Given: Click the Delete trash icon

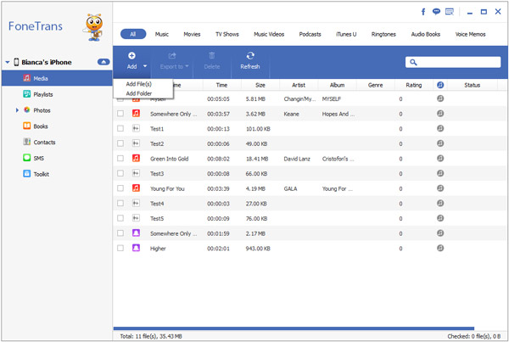Looking at the screenshot, I should tap(211, 55).
